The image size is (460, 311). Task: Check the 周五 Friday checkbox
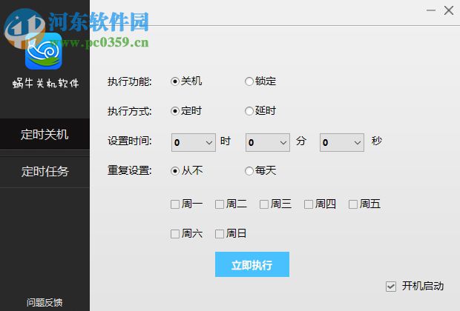click(x=353, y=204)
